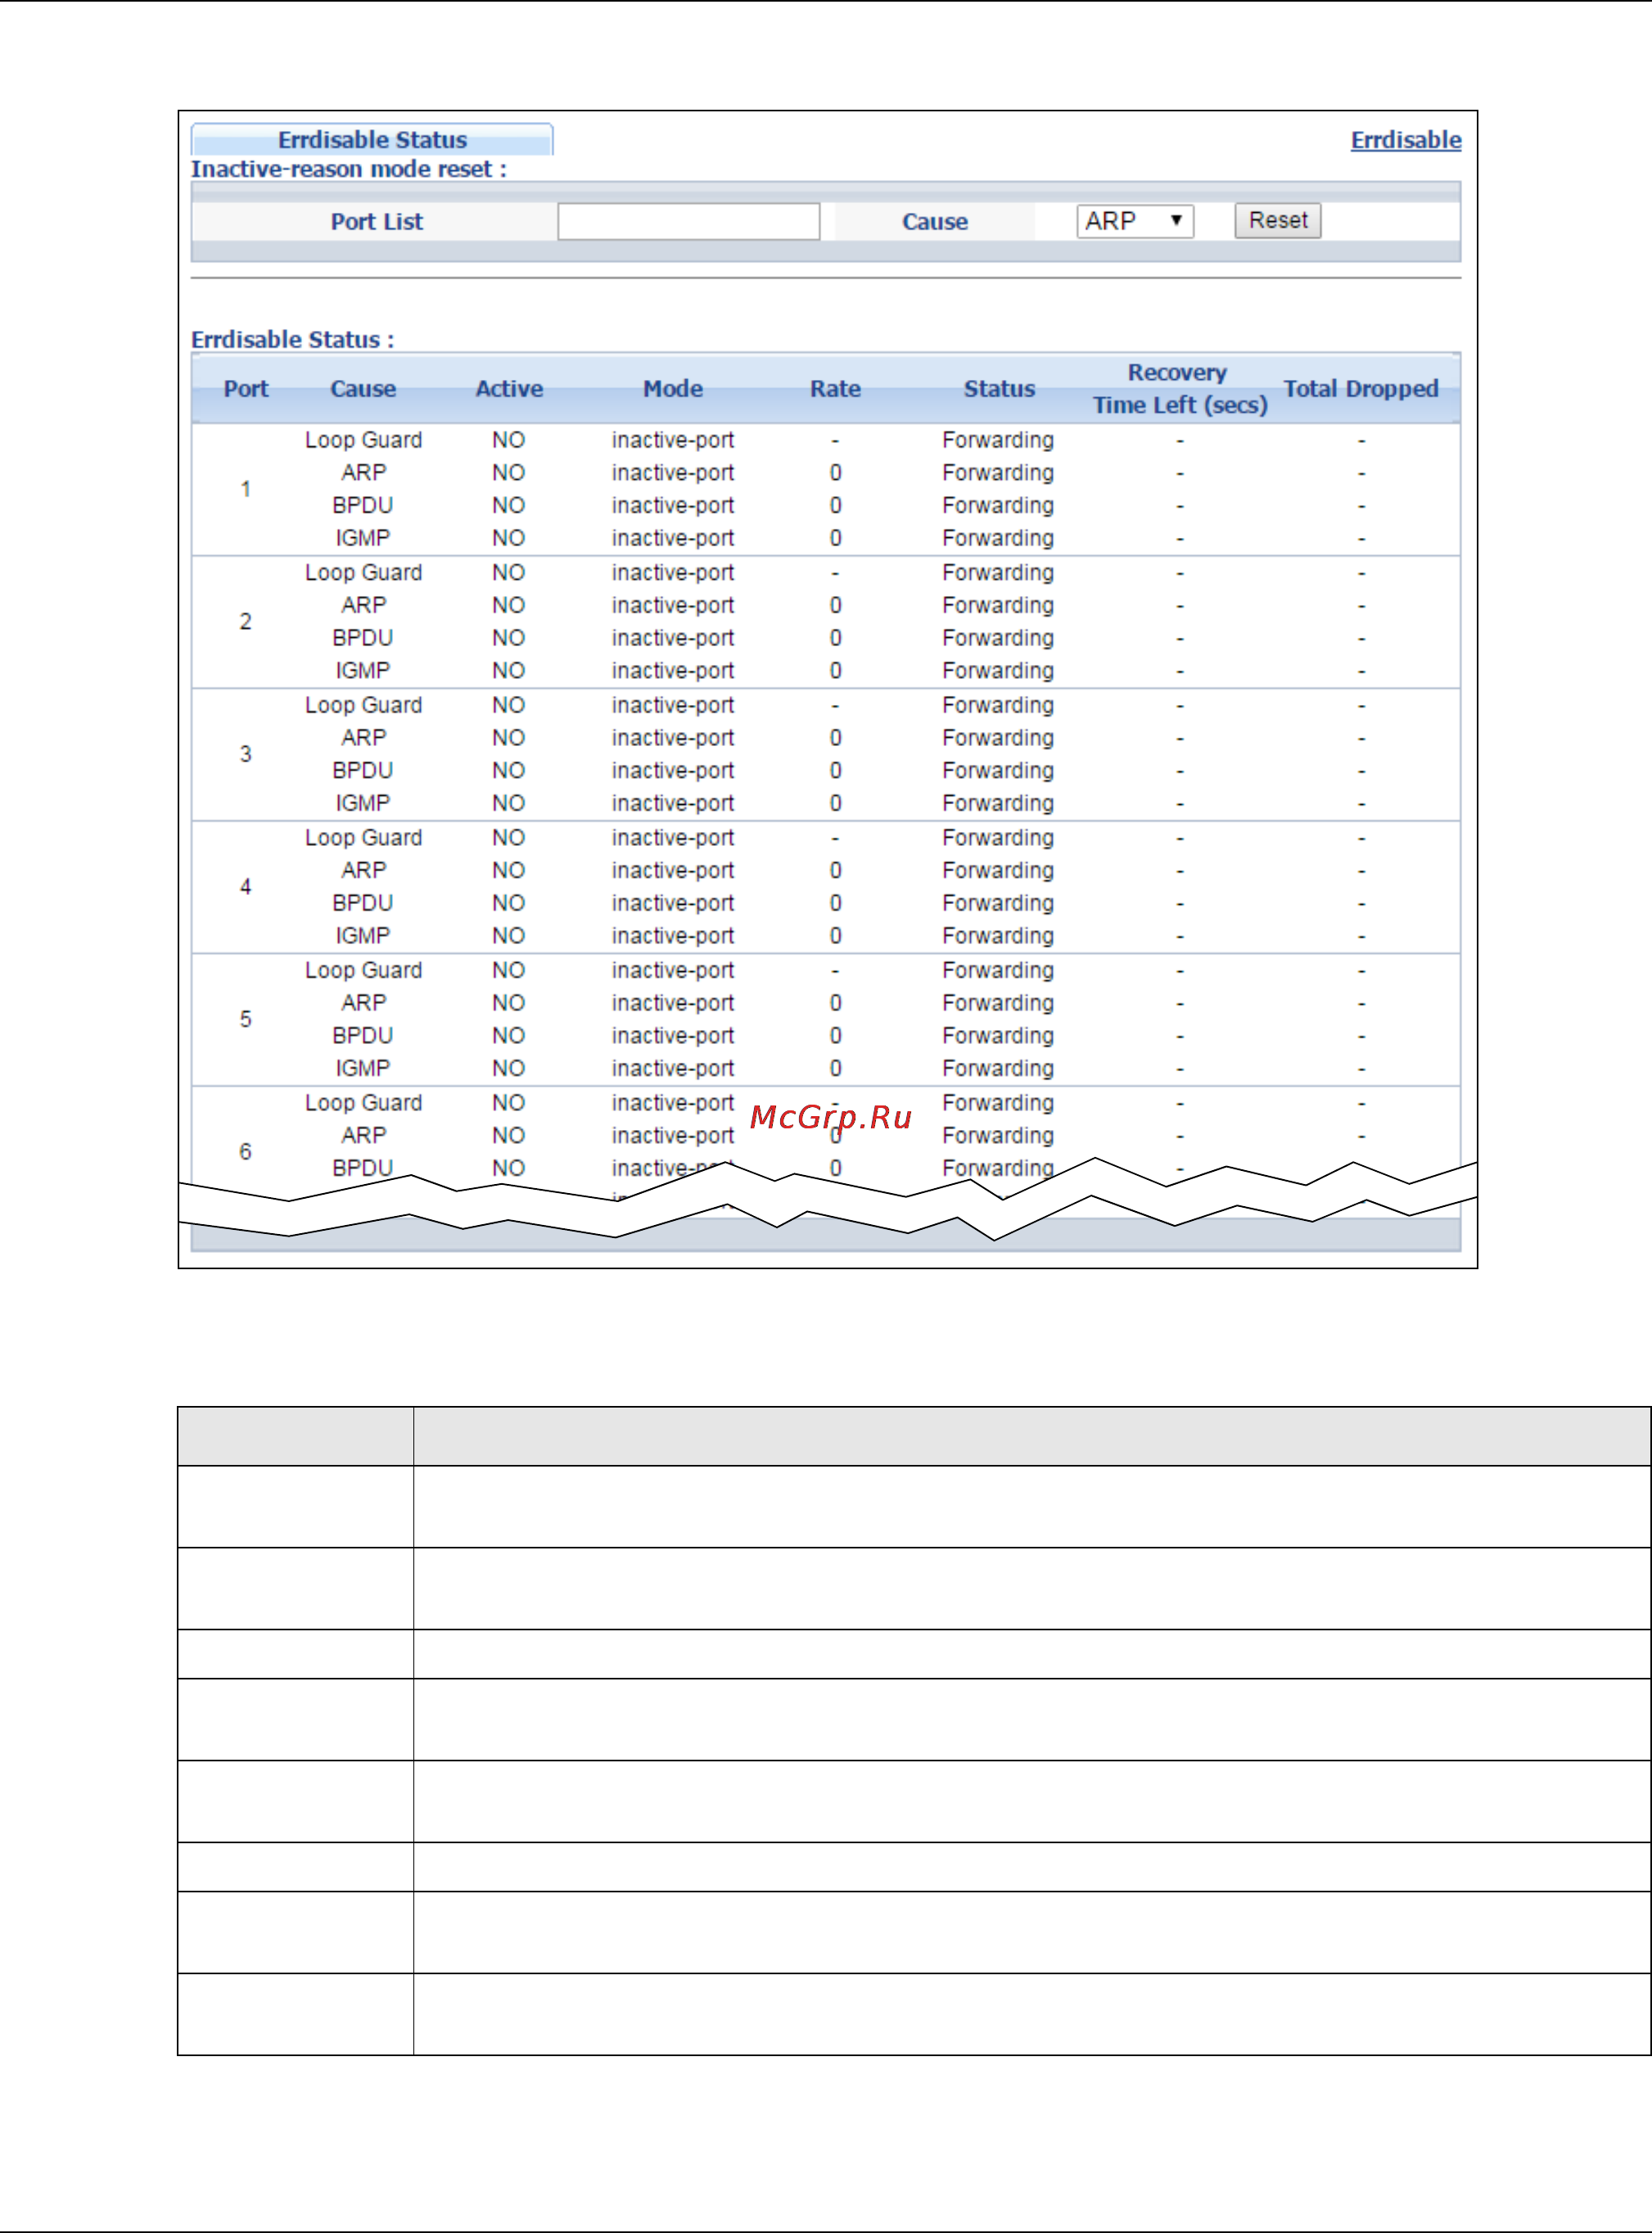Click port number 2 cell

[x=245, y=622]
